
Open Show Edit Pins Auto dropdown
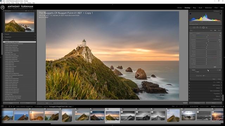tap(47, 103)
